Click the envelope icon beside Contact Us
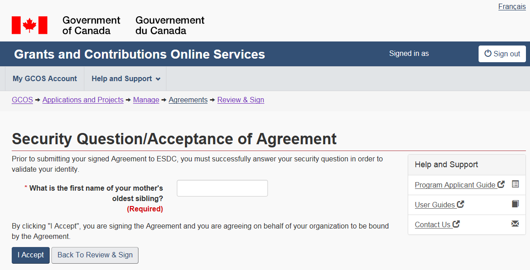530x270 pixels. pos(516,224)
